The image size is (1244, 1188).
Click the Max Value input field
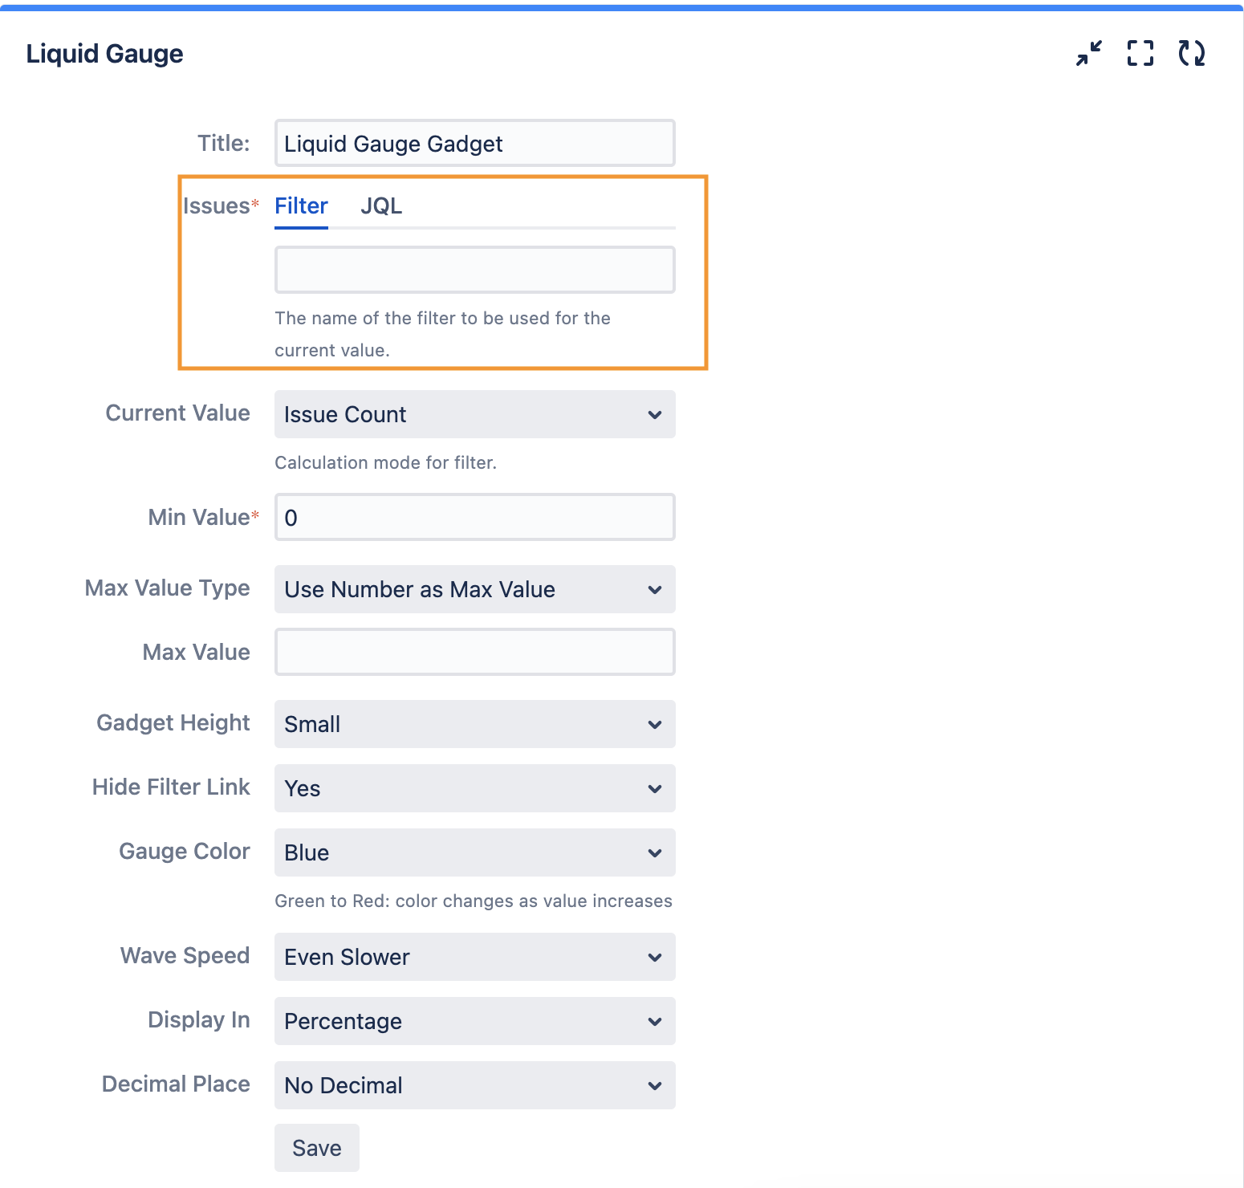point(474,652)
